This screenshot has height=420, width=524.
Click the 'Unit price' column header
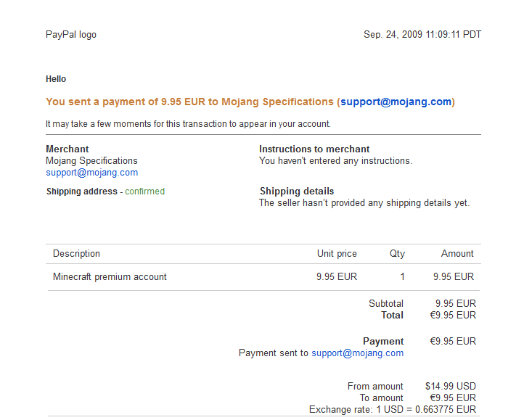[337, 254]
